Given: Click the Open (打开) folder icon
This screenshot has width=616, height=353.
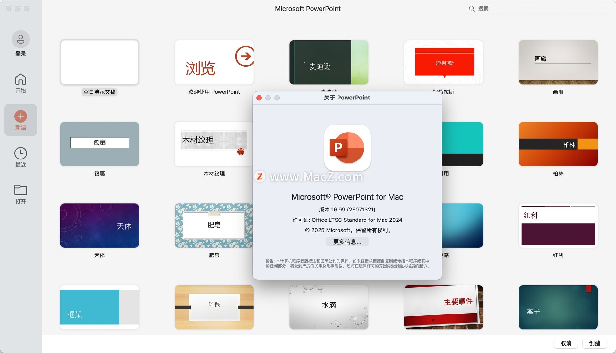Looking at the screenshot, I should [x=21, y=190].
